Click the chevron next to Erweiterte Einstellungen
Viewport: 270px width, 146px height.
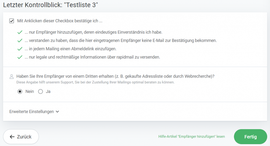[x=57, y=112]
